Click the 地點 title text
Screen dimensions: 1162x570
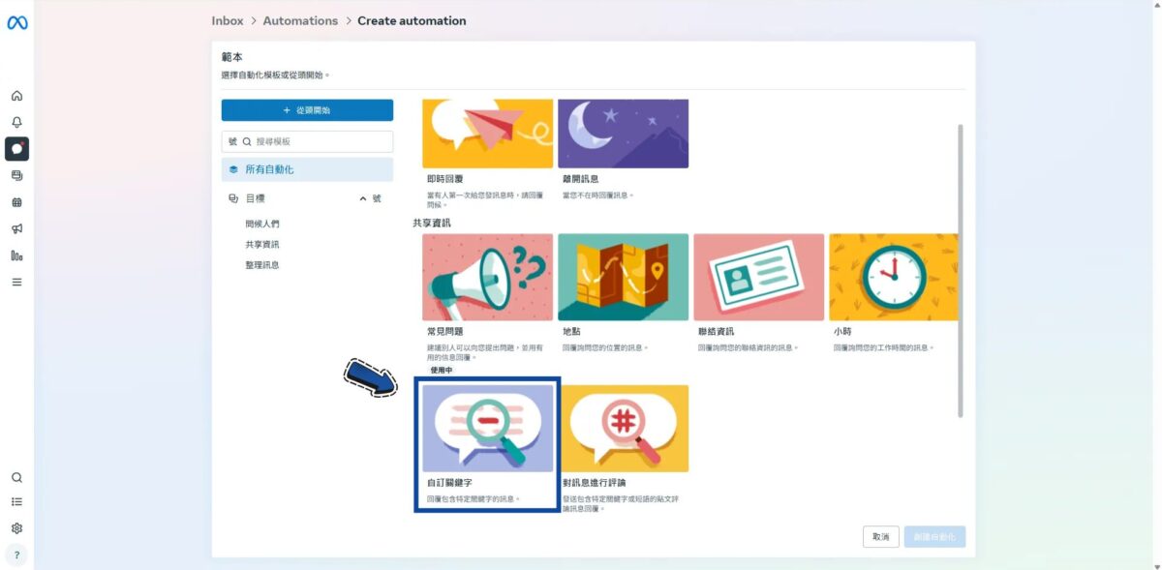pyautogui.click(x=571, y=331)
